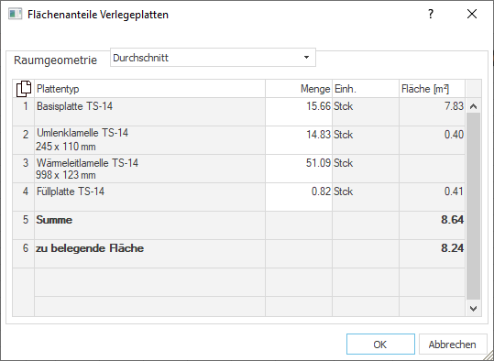Click the Abbrechen button
Viewport: 494px width, 361px height.
click(x=453, y=345)
